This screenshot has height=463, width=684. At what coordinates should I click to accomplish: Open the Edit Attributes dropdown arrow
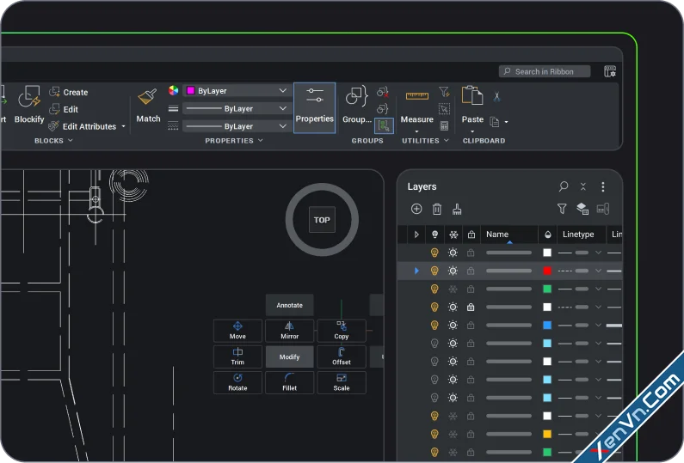point(123,126)
